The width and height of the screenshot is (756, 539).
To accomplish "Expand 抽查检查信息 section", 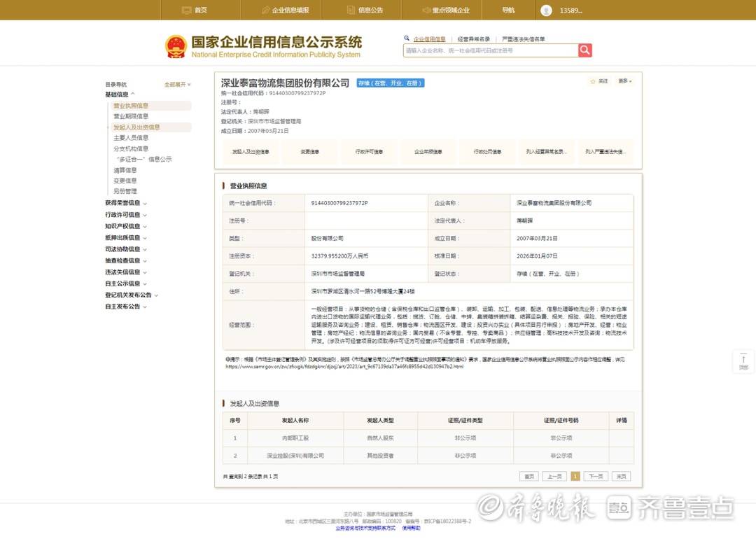I will [126, 261].
